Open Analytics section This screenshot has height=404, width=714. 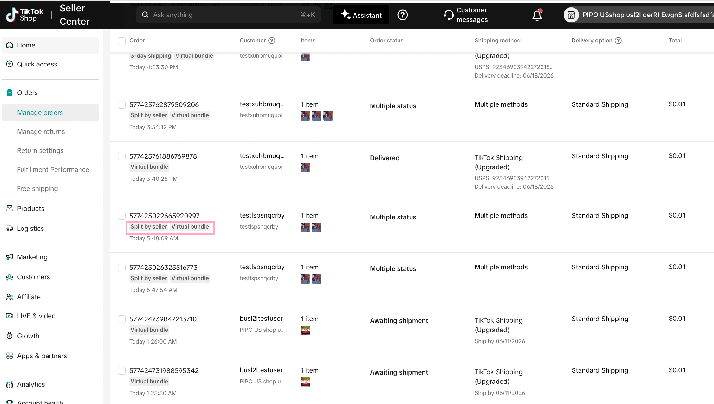click(x=50, y=384)
